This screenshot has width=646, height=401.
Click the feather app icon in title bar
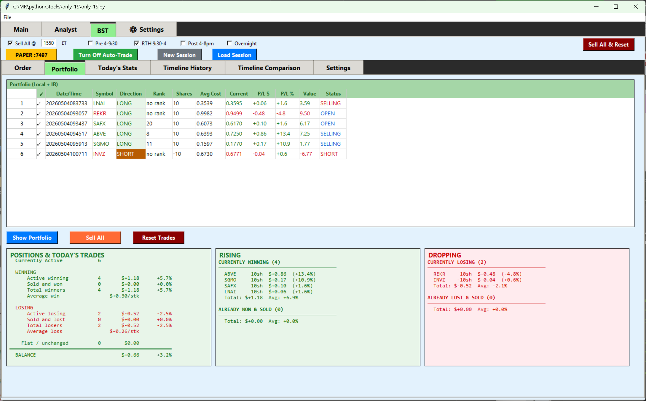pos(7,6)
